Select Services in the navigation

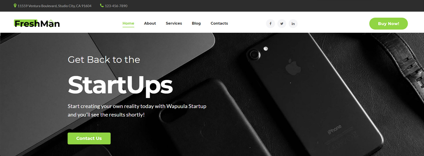point(174,23)
